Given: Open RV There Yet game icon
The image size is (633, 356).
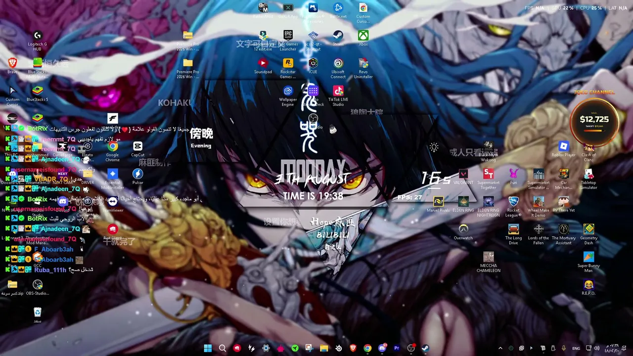Looking at the screenshot, I should click(564, 205).
